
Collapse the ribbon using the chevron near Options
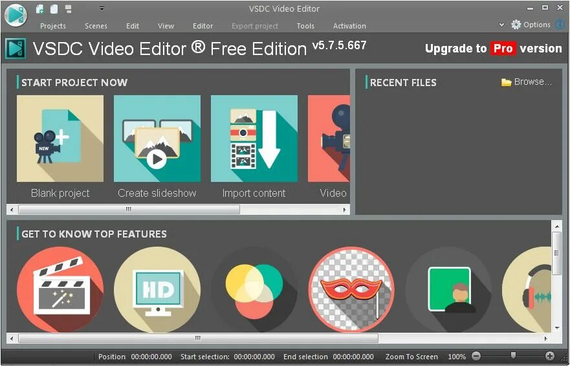pyautogui.click(x=501, y=25)
